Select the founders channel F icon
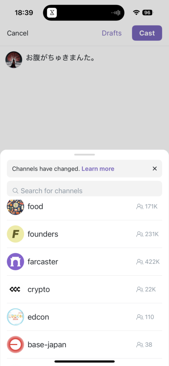 [15, 234]
